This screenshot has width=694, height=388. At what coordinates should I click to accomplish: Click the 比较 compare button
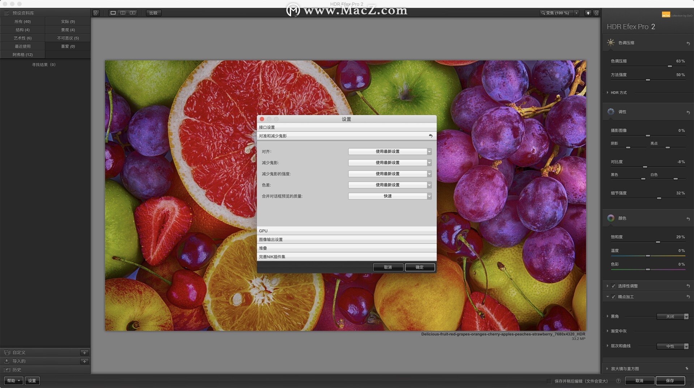click(154, 13)
